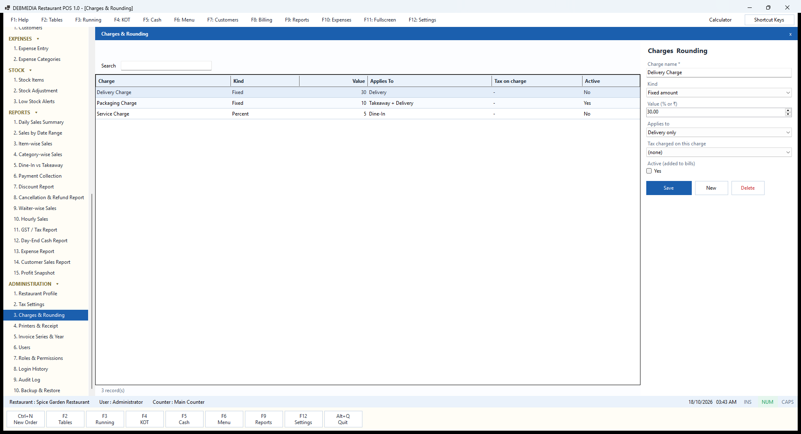Sort by the Applies To column header

[429, 81]
